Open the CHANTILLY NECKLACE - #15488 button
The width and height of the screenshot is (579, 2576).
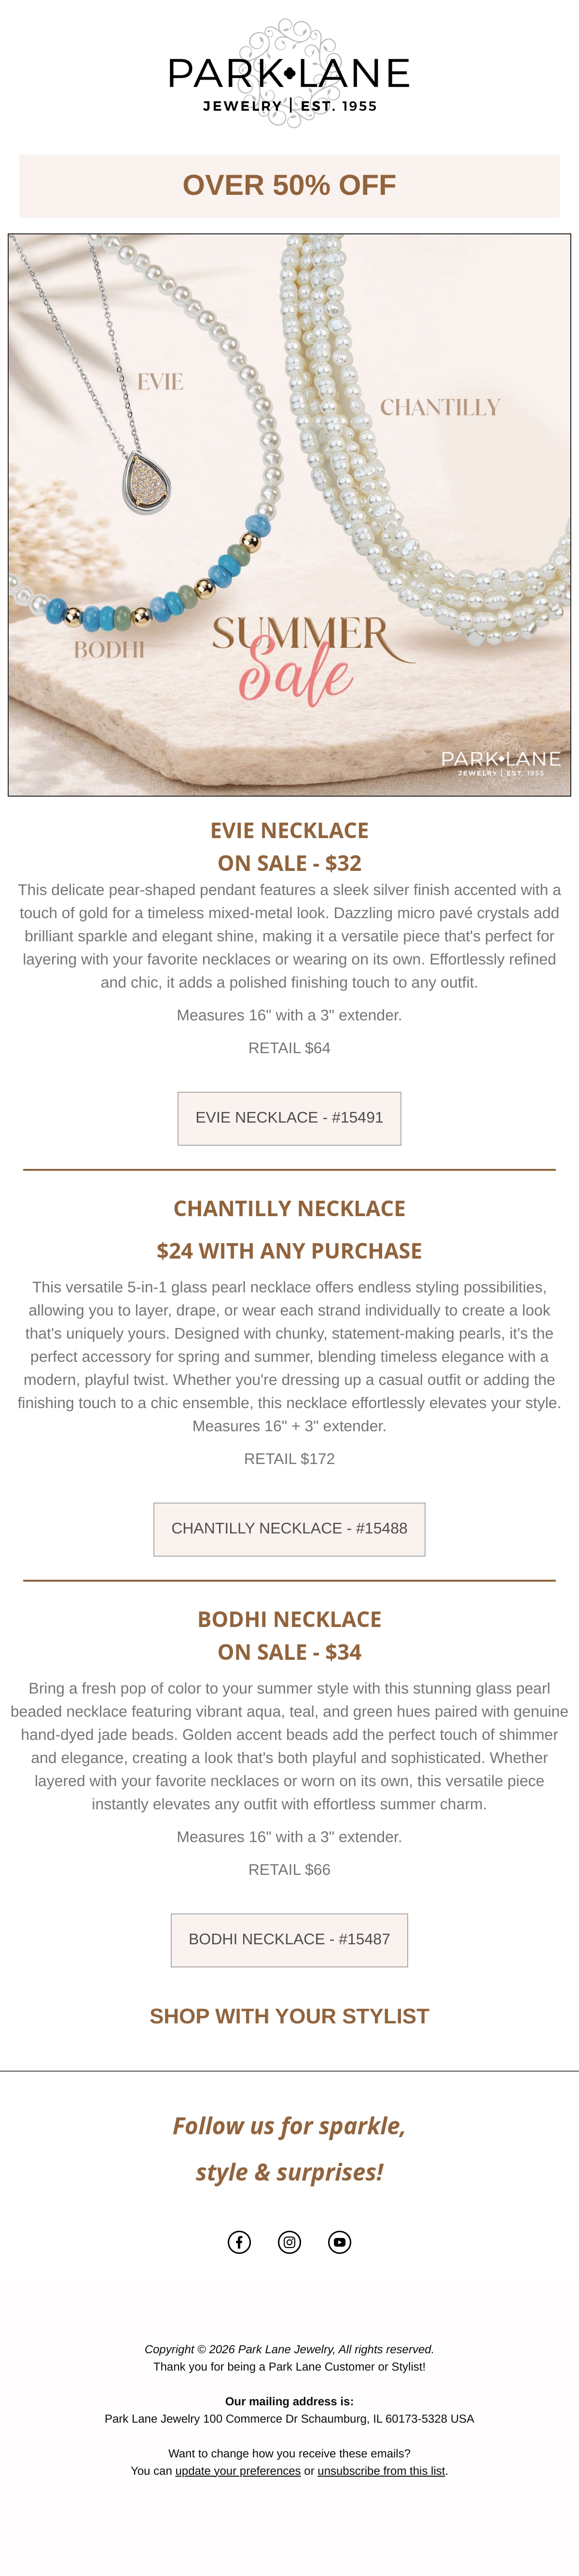[289, 1529]
